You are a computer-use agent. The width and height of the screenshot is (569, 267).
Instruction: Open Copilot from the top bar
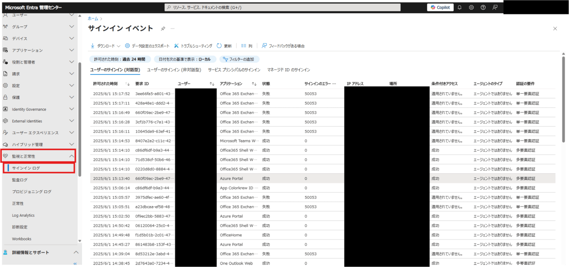pos(440,7)
